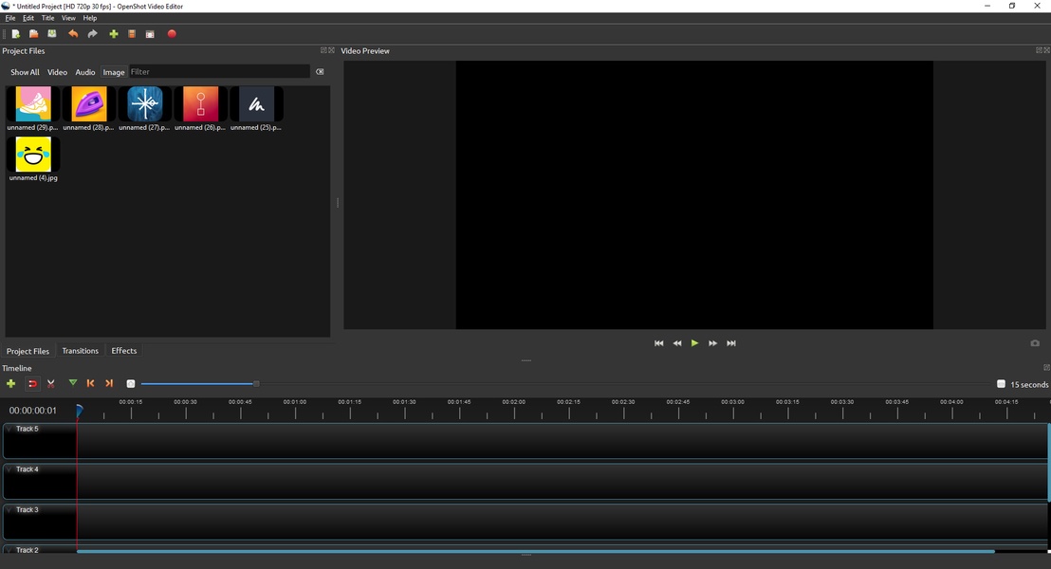Select the Image filter in Project Files

coord(114,72)
